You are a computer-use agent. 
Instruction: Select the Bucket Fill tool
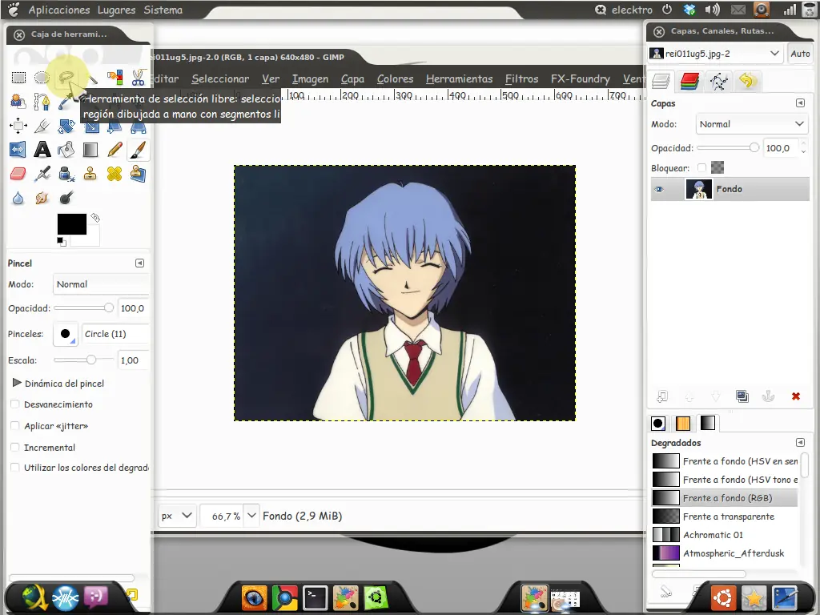tap(66, 150)
